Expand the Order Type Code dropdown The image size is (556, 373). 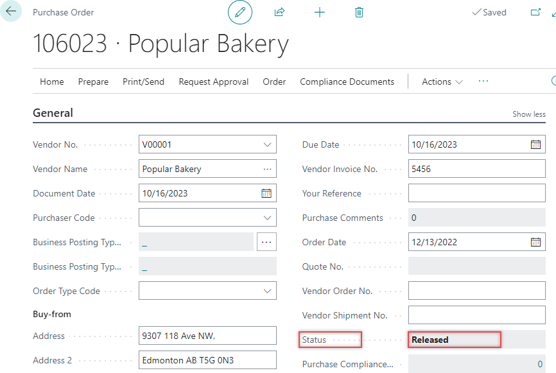point(267,291)
